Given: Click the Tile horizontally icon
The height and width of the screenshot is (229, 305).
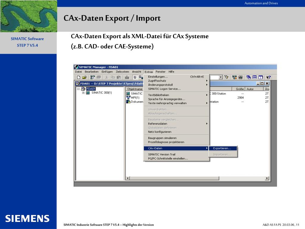Looking at the screenshot, I should 255,77.
